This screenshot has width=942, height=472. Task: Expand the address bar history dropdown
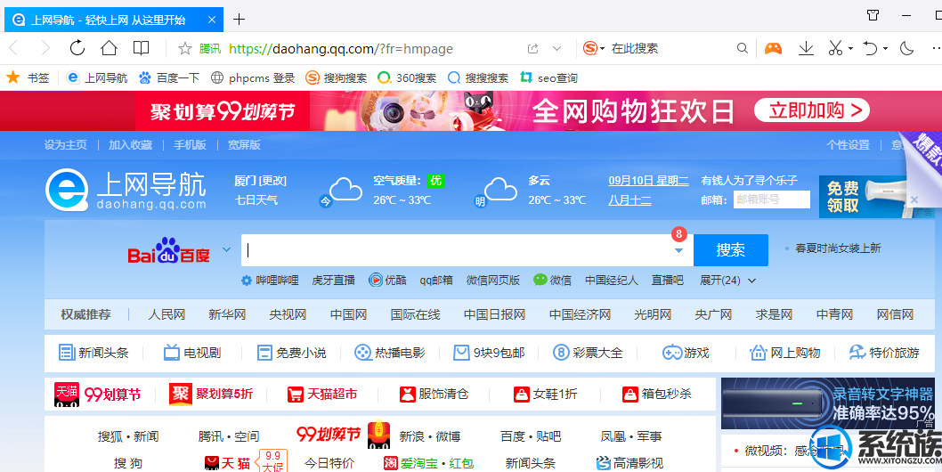pyautogui.click(x=556, y=49)
